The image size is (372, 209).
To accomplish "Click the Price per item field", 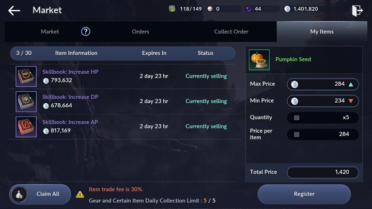I will (x=323, y=134).
